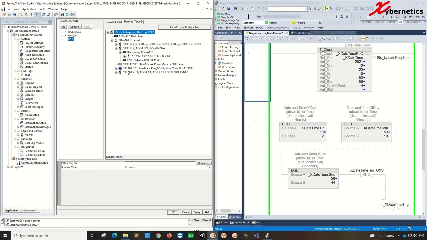Screen dimensions: 427x240
Task: Open File Explorer from Windows taskbar
Action: pyautogui.click(x=125, y=236)
